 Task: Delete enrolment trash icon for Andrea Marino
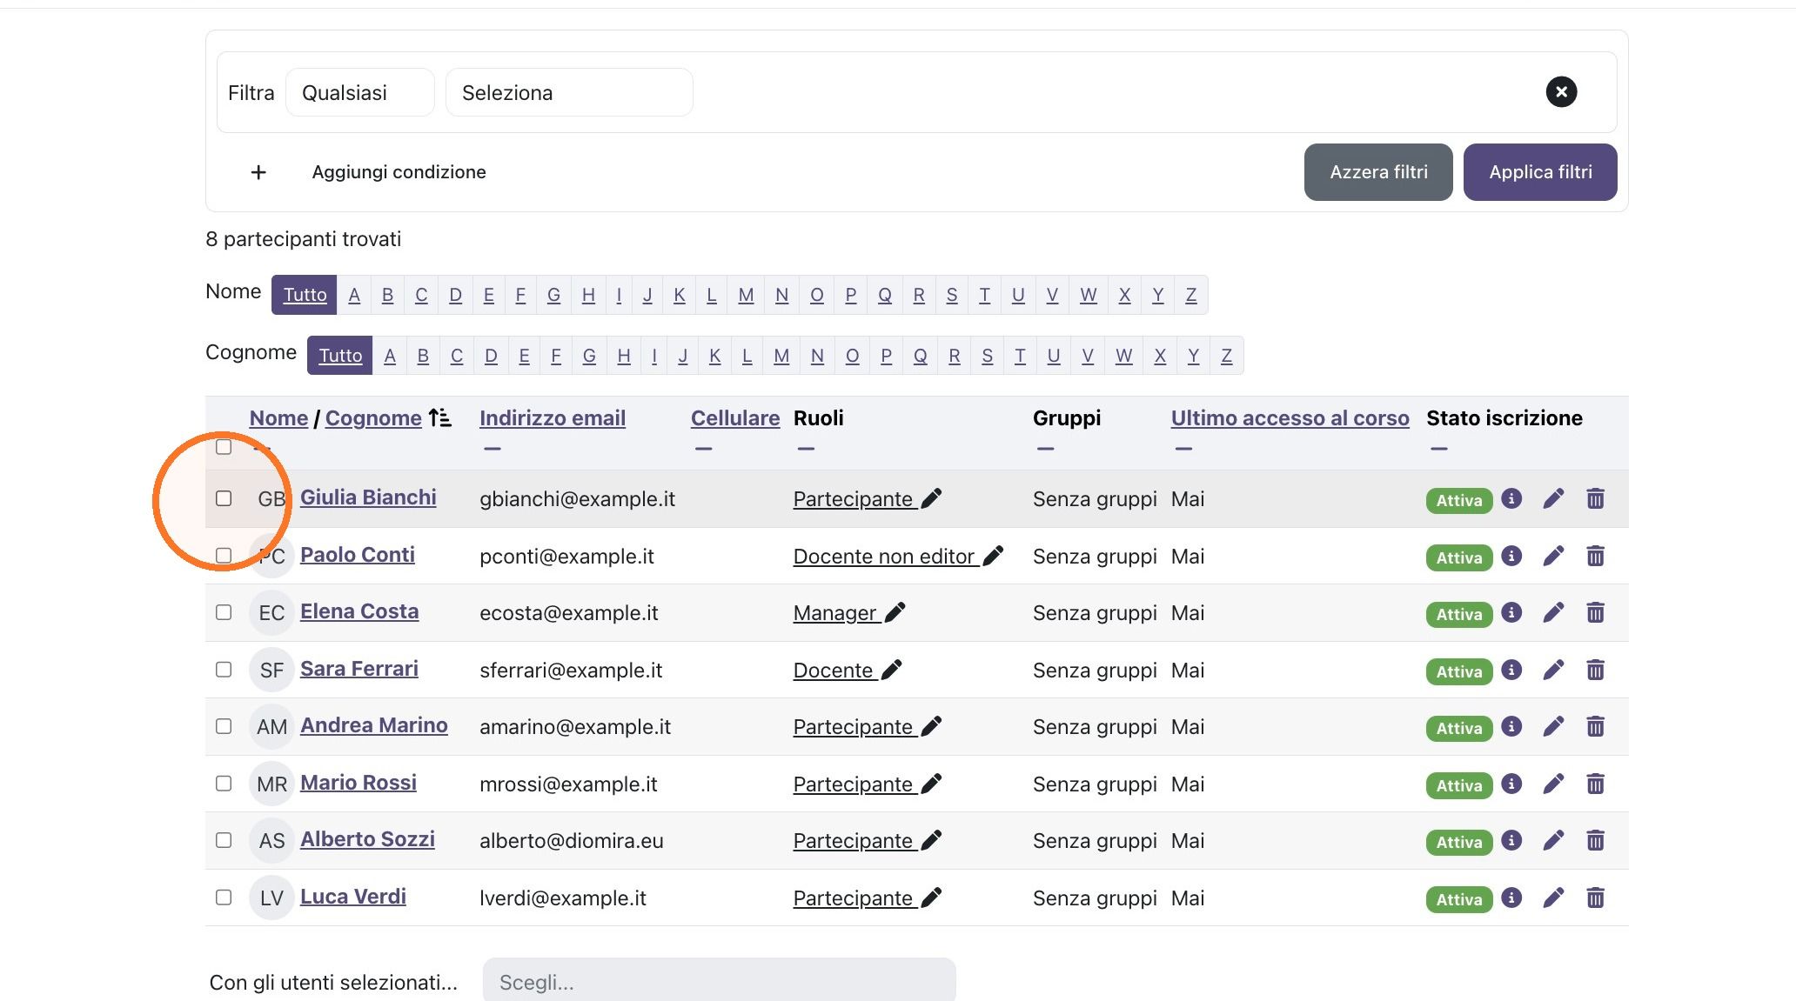click(x=1595, y=726)
